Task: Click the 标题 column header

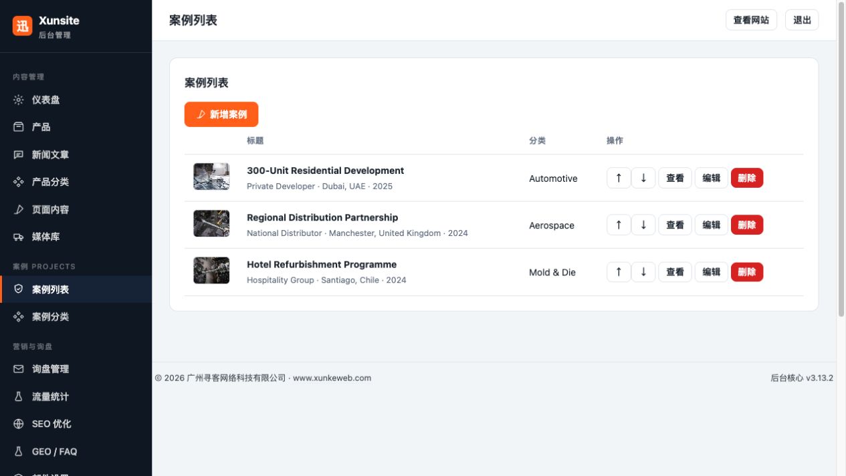Action: pyautogui.click(x=255, y=140)
